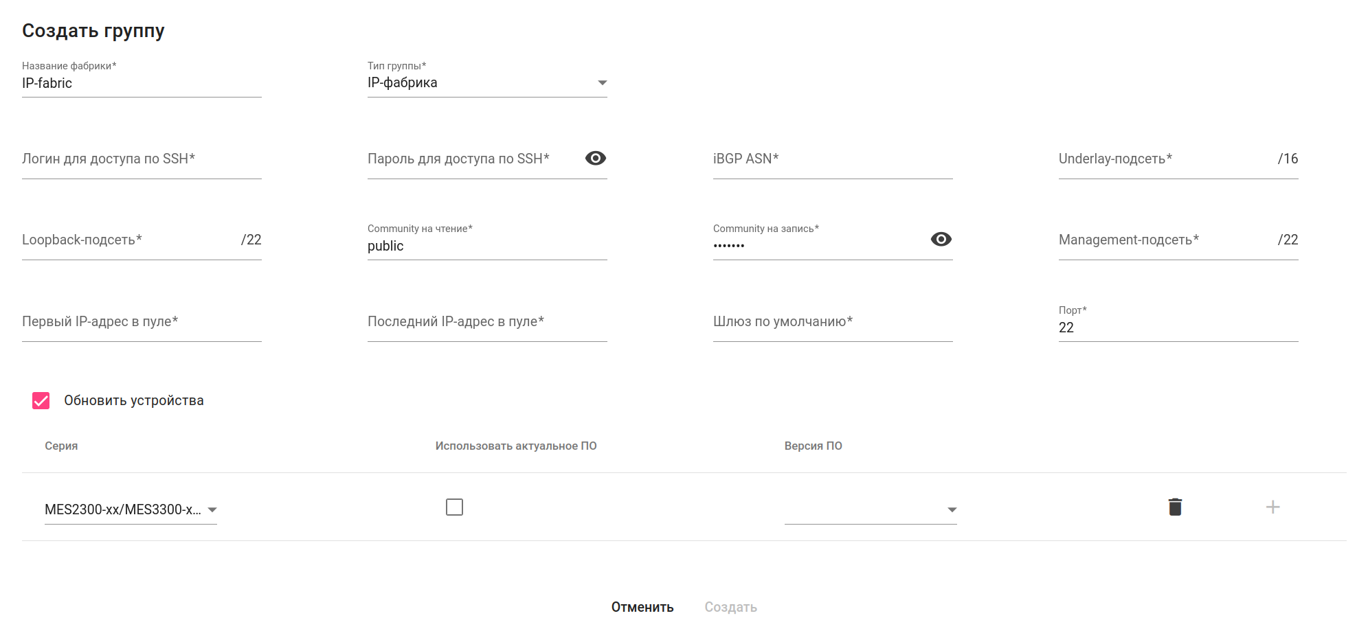1368x631 pixels.
Task: Open the Версия ПО dropdown
Action: [x=870, y=509]
